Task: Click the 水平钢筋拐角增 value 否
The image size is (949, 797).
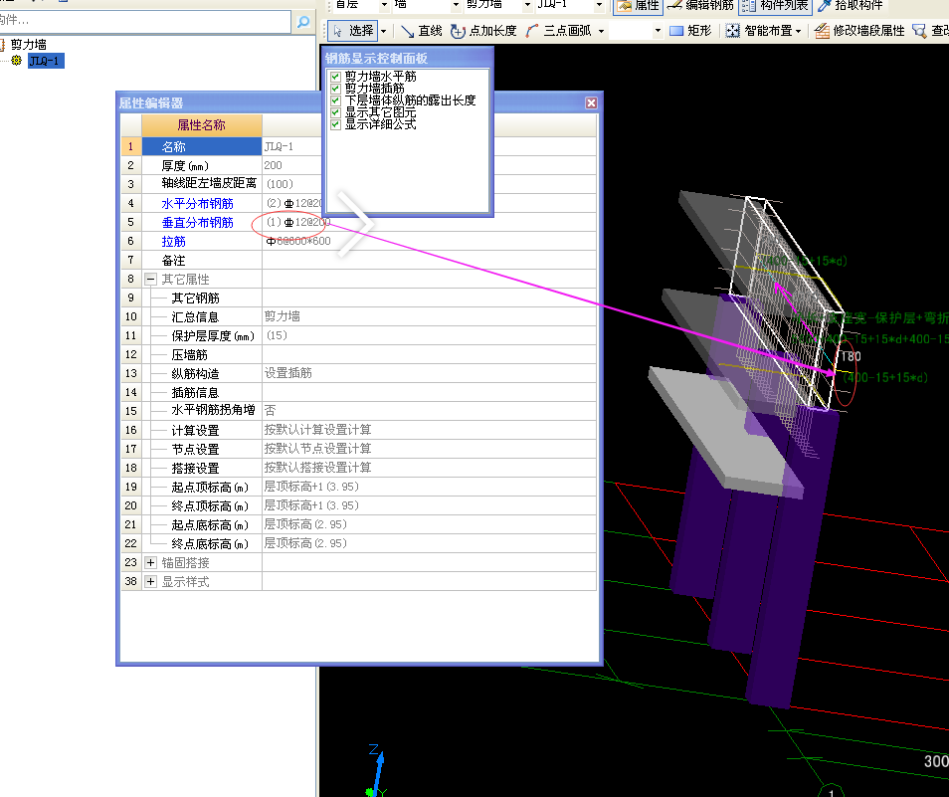Action: (429, 411)
